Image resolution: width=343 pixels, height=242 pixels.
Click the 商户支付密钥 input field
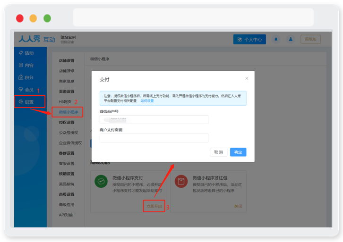click(x=154, y=138)
